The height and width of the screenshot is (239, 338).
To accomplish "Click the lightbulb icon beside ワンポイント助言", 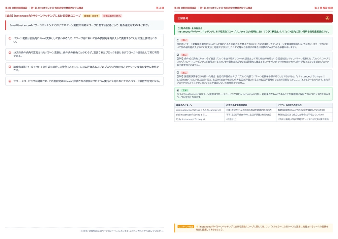I will [197, 227].
